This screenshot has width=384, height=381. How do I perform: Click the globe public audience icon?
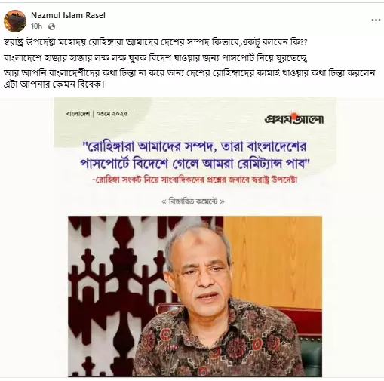click(51, 26)
